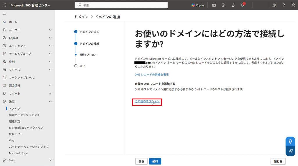Image resolution: width=298 pixels, height=166 pixels.
Task: Open the account profile icon
Action: tap(293, 5)
